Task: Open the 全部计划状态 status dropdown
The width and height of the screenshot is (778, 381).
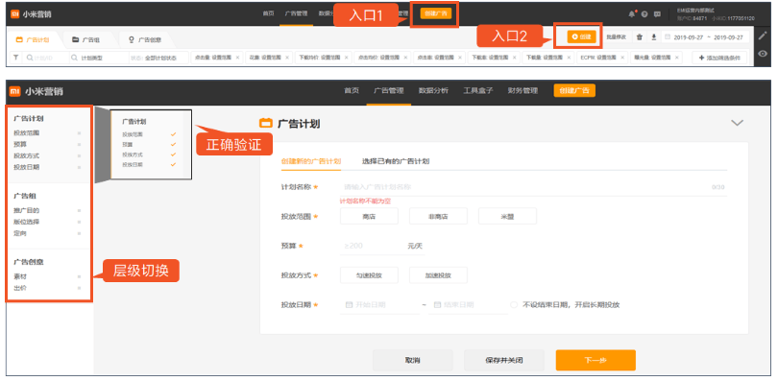Action: click(158, 58)
